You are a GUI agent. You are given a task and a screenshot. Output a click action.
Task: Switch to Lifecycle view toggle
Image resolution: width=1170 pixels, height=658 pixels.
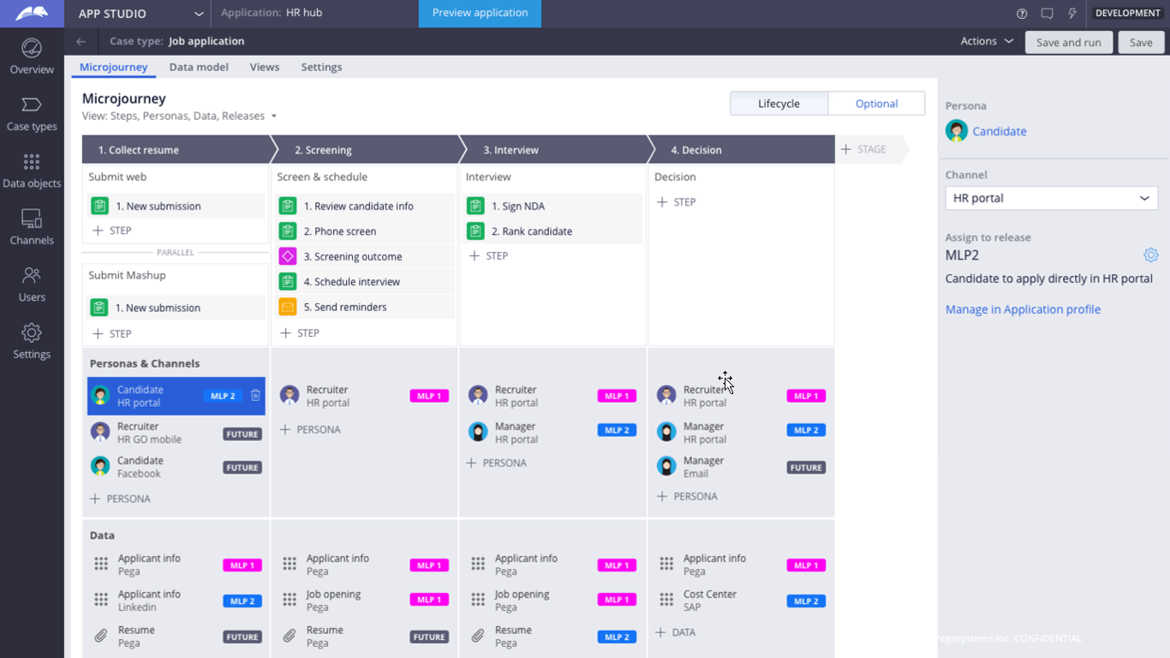779,104
